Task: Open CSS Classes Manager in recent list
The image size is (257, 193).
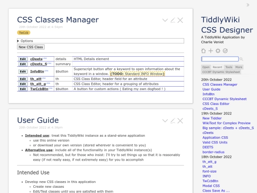Action: click(220, 84)
